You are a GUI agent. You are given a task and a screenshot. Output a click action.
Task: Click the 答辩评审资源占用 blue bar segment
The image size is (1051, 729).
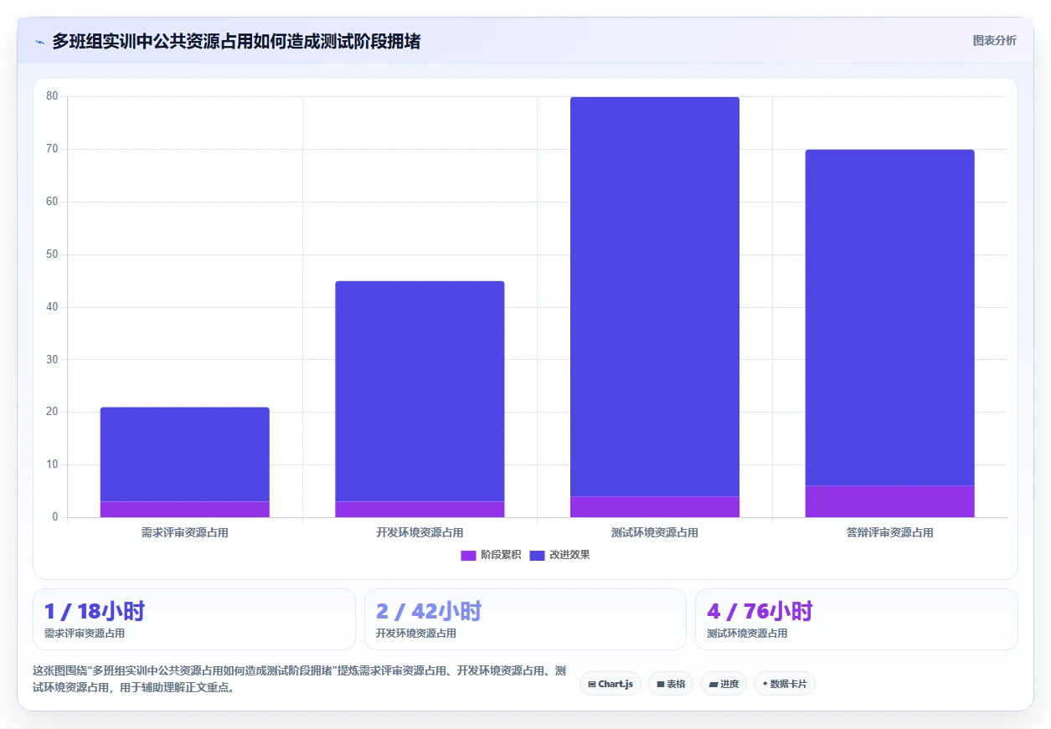[890, 317]
